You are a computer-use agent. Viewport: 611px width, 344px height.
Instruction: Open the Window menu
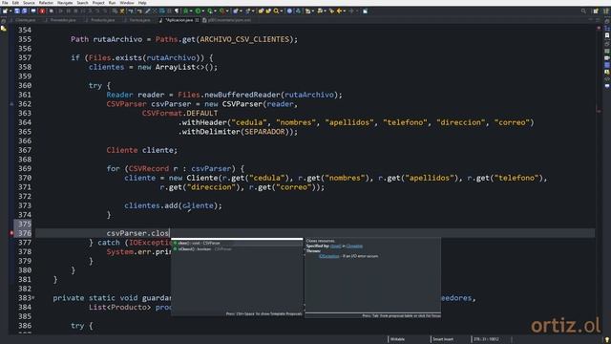coord(127,3)
